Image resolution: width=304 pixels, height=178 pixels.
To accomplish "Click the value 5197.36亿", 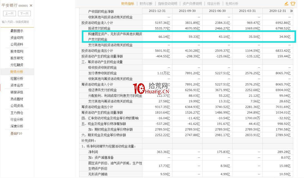I will (x=162, y=23).
